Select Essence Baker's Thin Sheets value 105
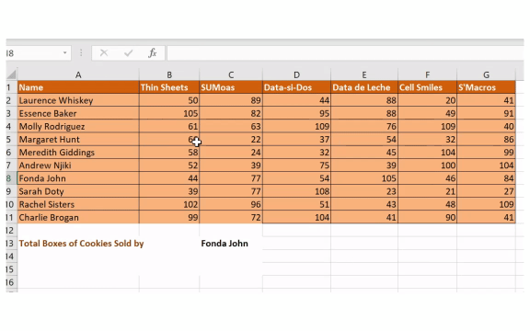Viewport: 530px width, 331px height. [169, 113]
